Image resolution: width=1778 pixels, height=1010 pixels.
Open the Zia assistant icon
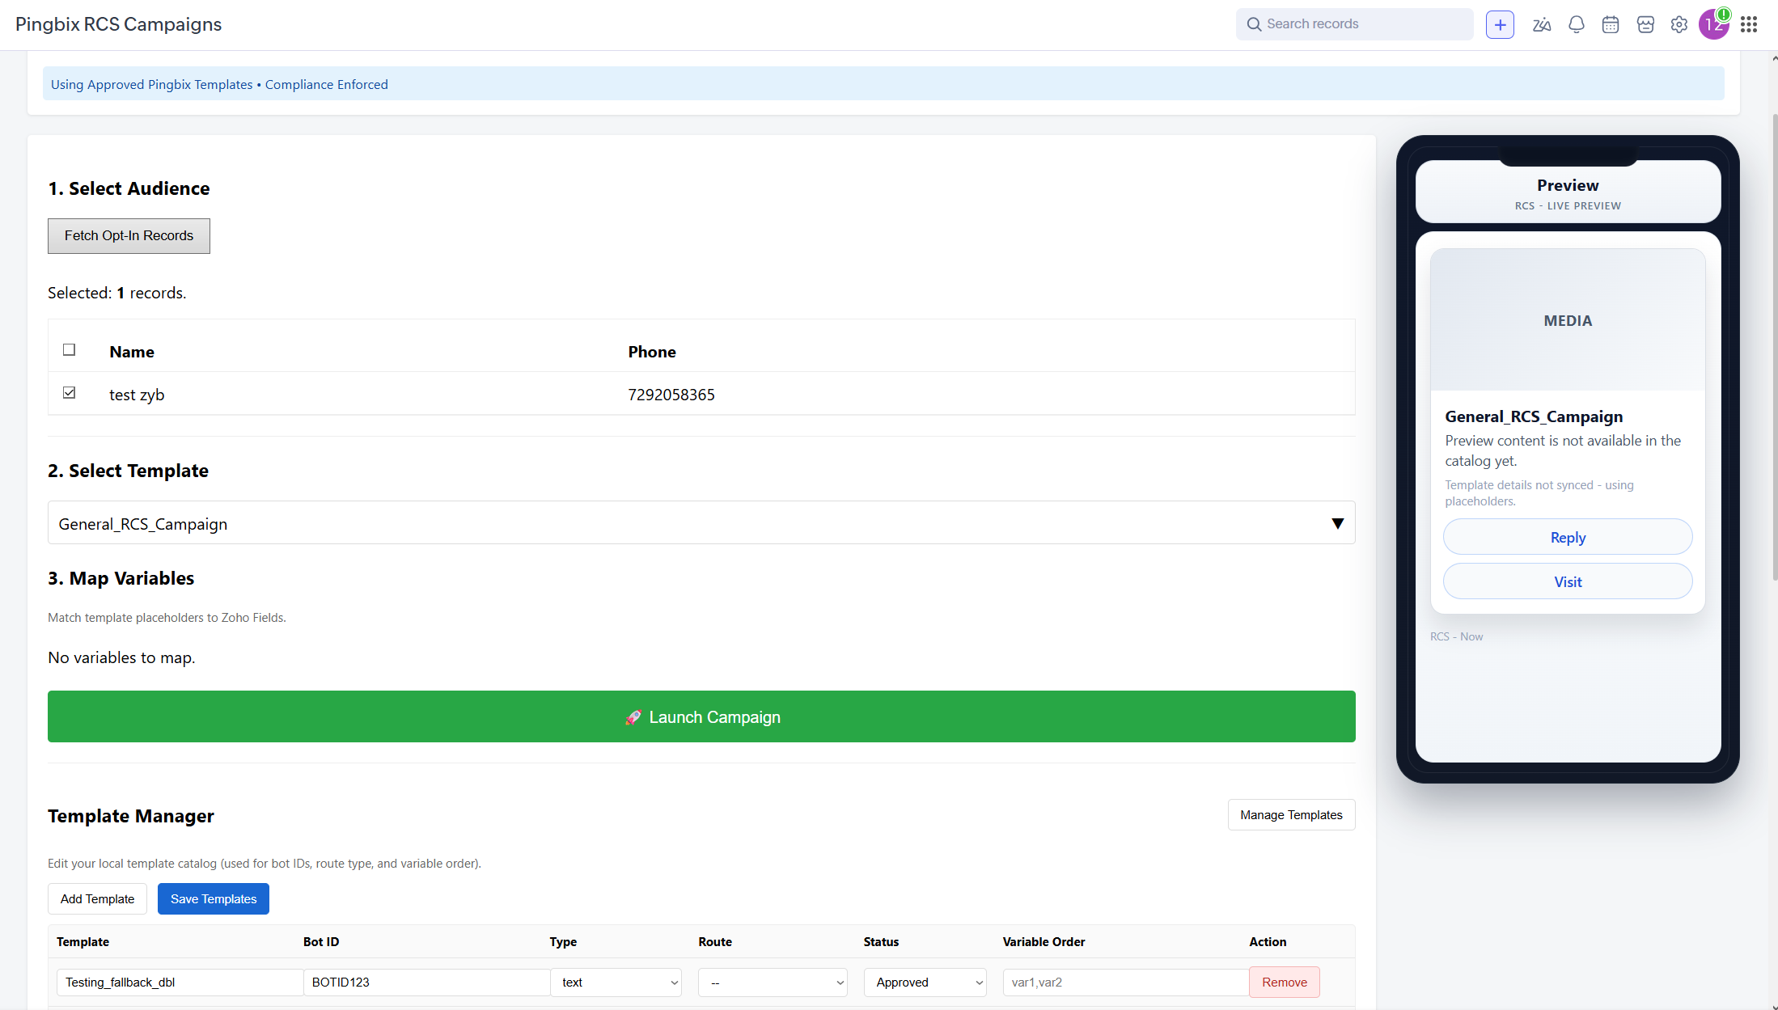[1542, 24]
